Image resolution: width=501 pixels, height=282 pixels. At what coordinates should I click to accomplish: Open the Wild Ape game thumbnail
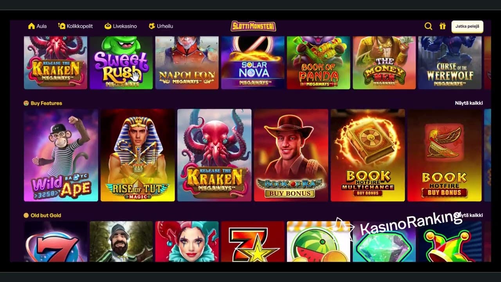tap(61, 155)
